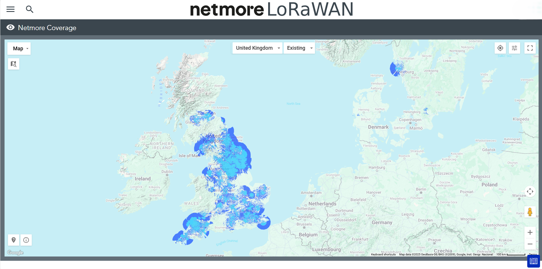Click the netmore LoRaWAN header logo
The image size is (542, 269).
click(x=271, y=9)
